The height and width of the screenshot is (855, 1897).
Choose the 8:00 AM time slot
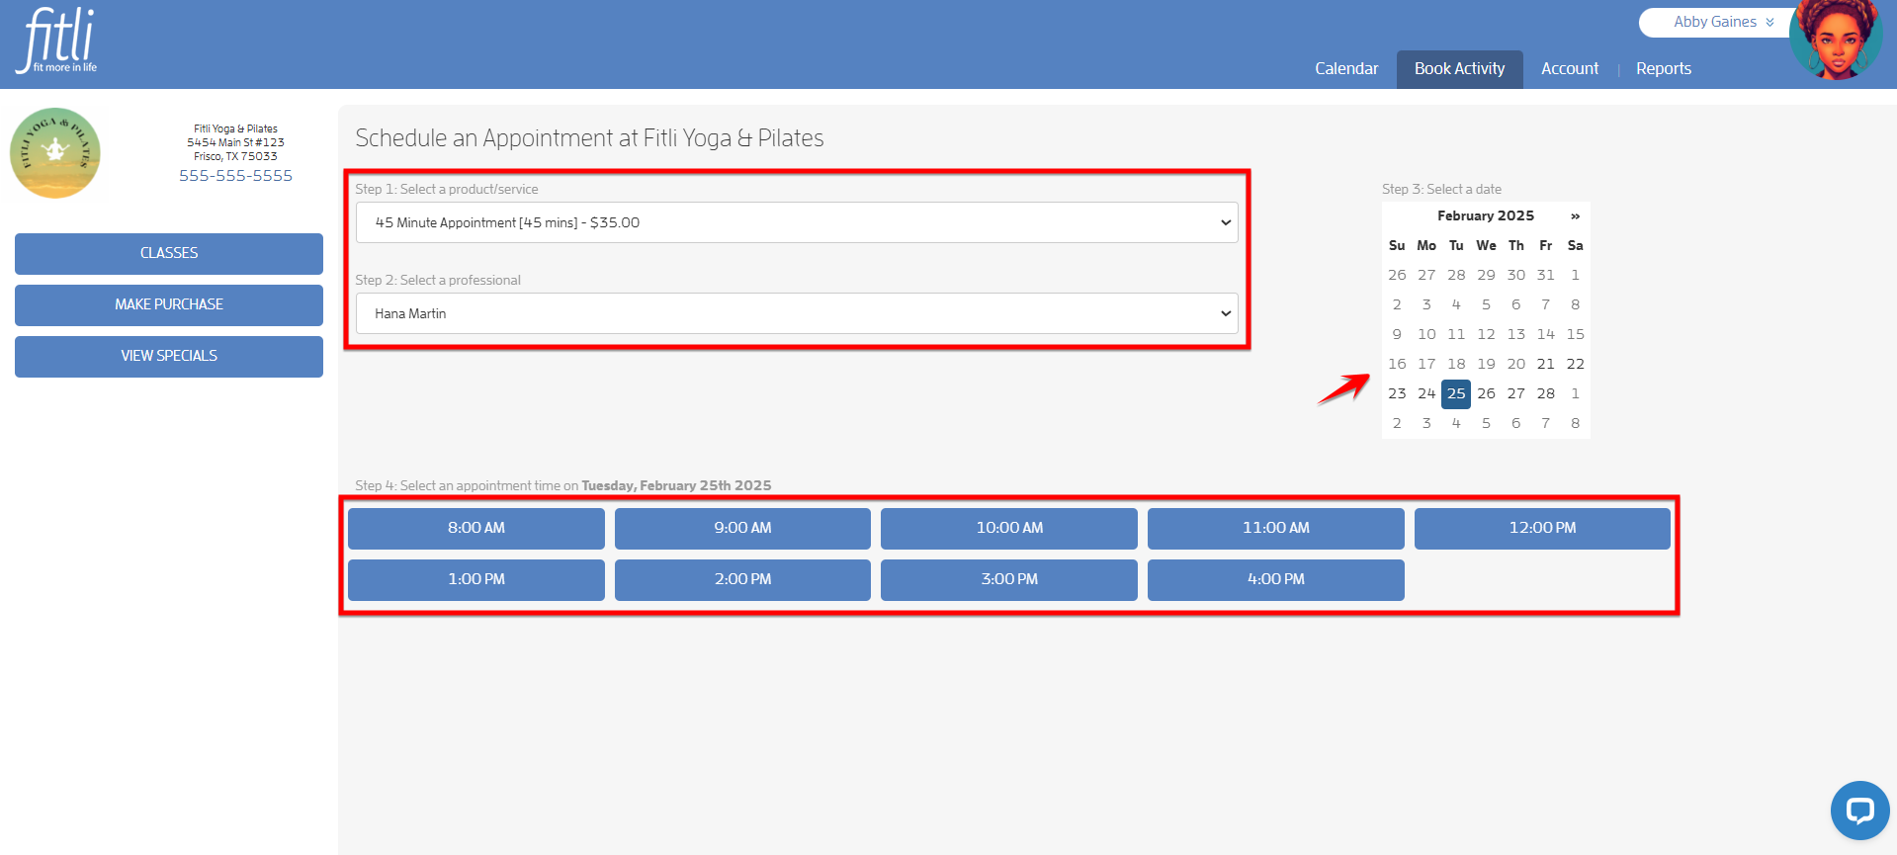pos(476,529)
